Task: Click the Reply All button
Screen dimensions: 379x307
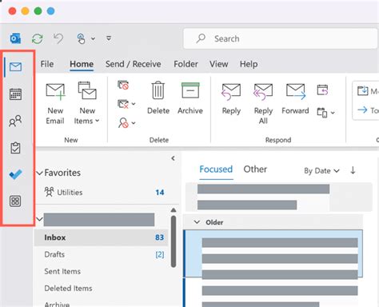Action: pyautogui.click(x=263, y=103)
